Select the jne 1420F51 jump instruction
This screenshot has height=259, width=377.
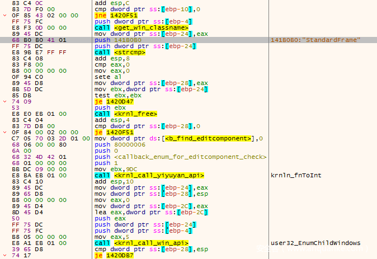115,15
